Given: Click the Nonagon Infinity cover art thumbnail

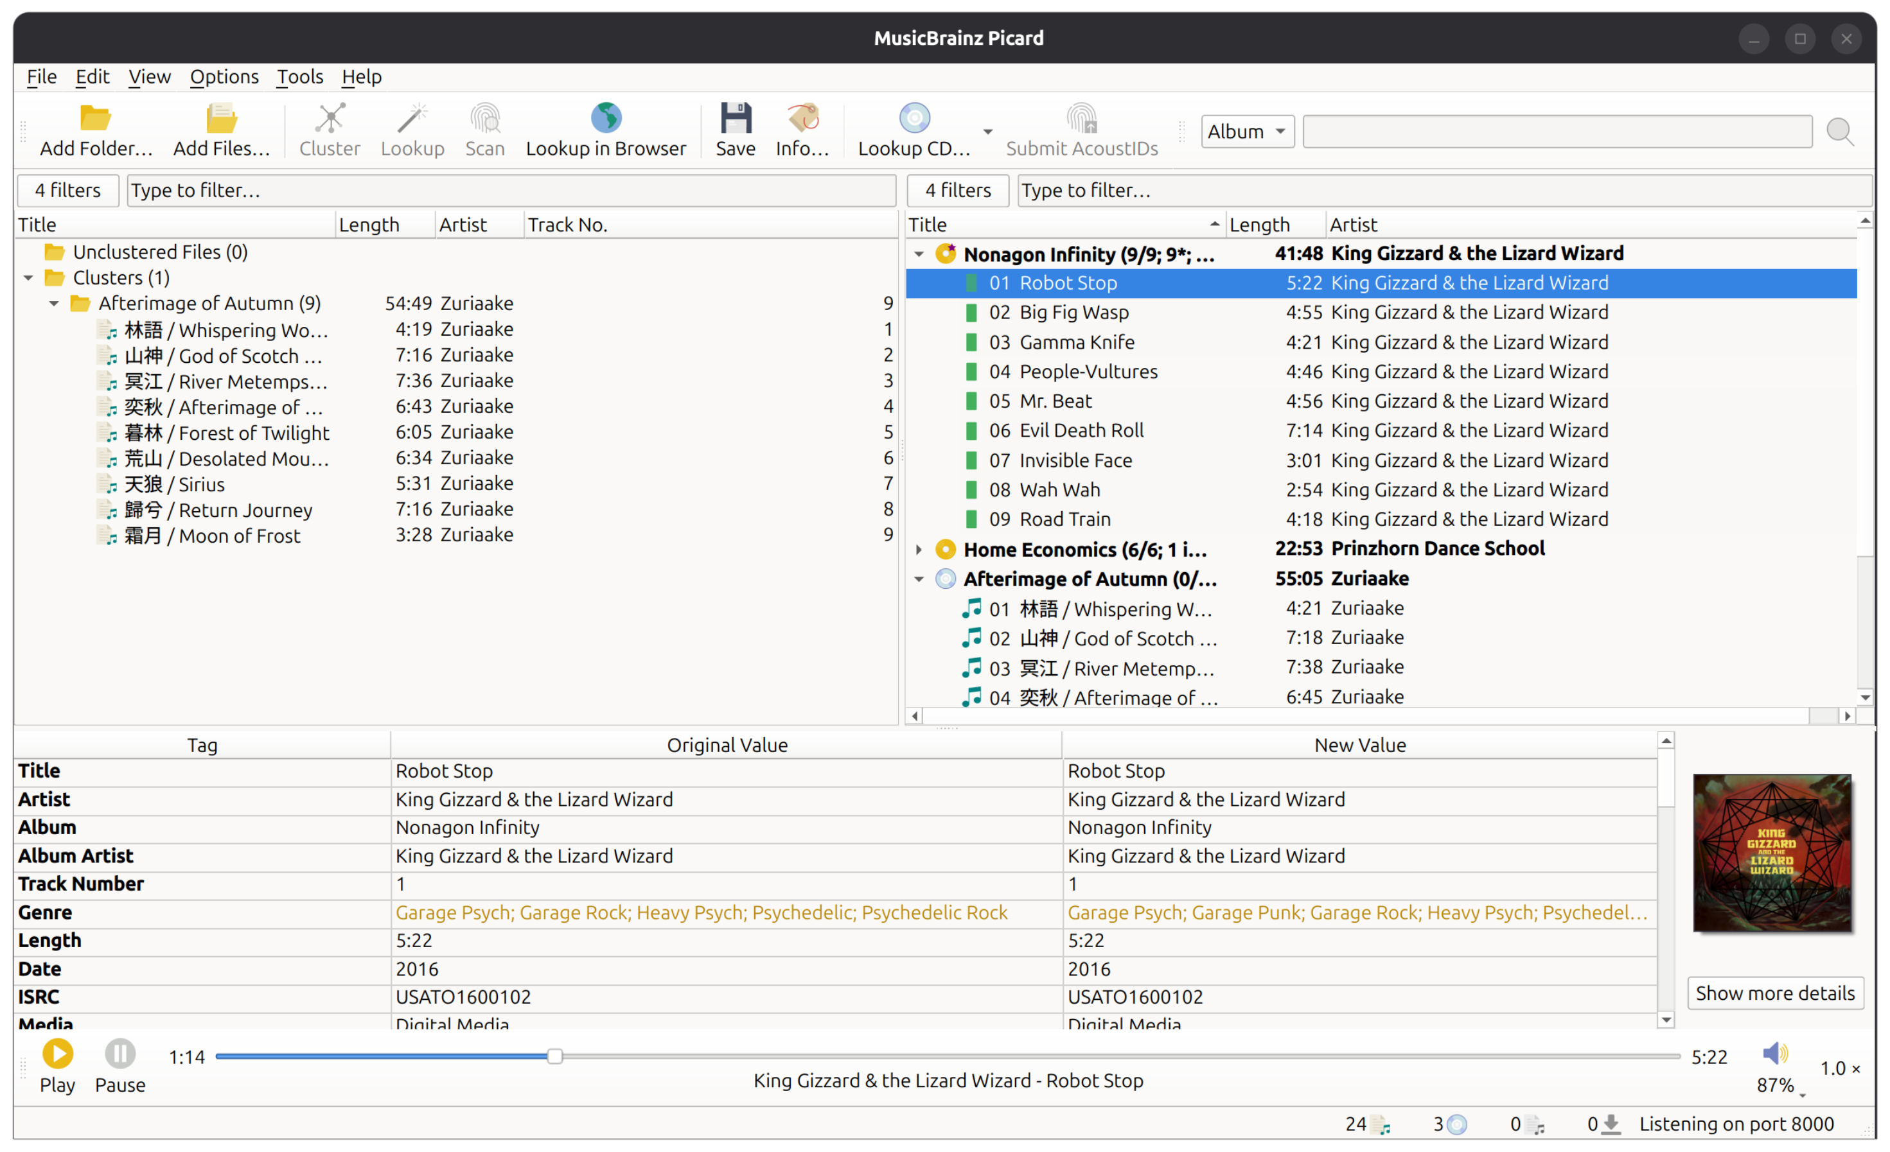Looking at the screenshot, I should tap(1772, 853).
